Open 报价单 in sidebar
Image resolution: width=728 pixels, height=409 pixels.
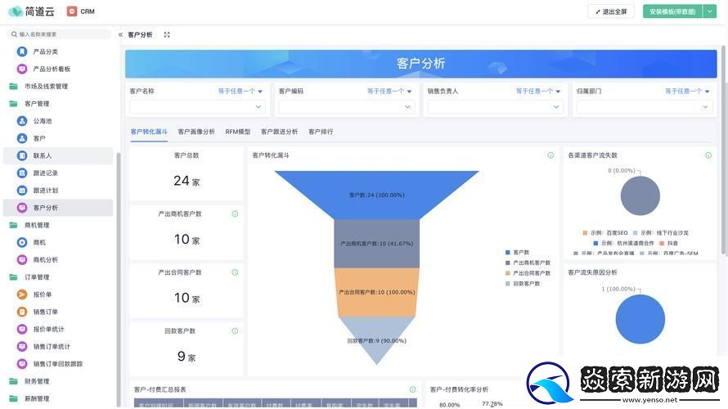tap(43, 294)
